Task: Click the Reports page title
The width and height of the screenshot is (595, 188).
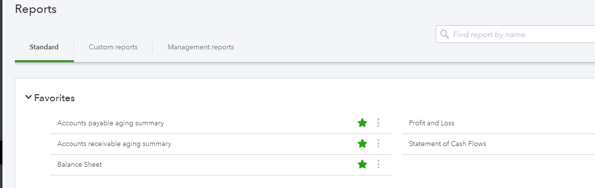Action: 36,9
